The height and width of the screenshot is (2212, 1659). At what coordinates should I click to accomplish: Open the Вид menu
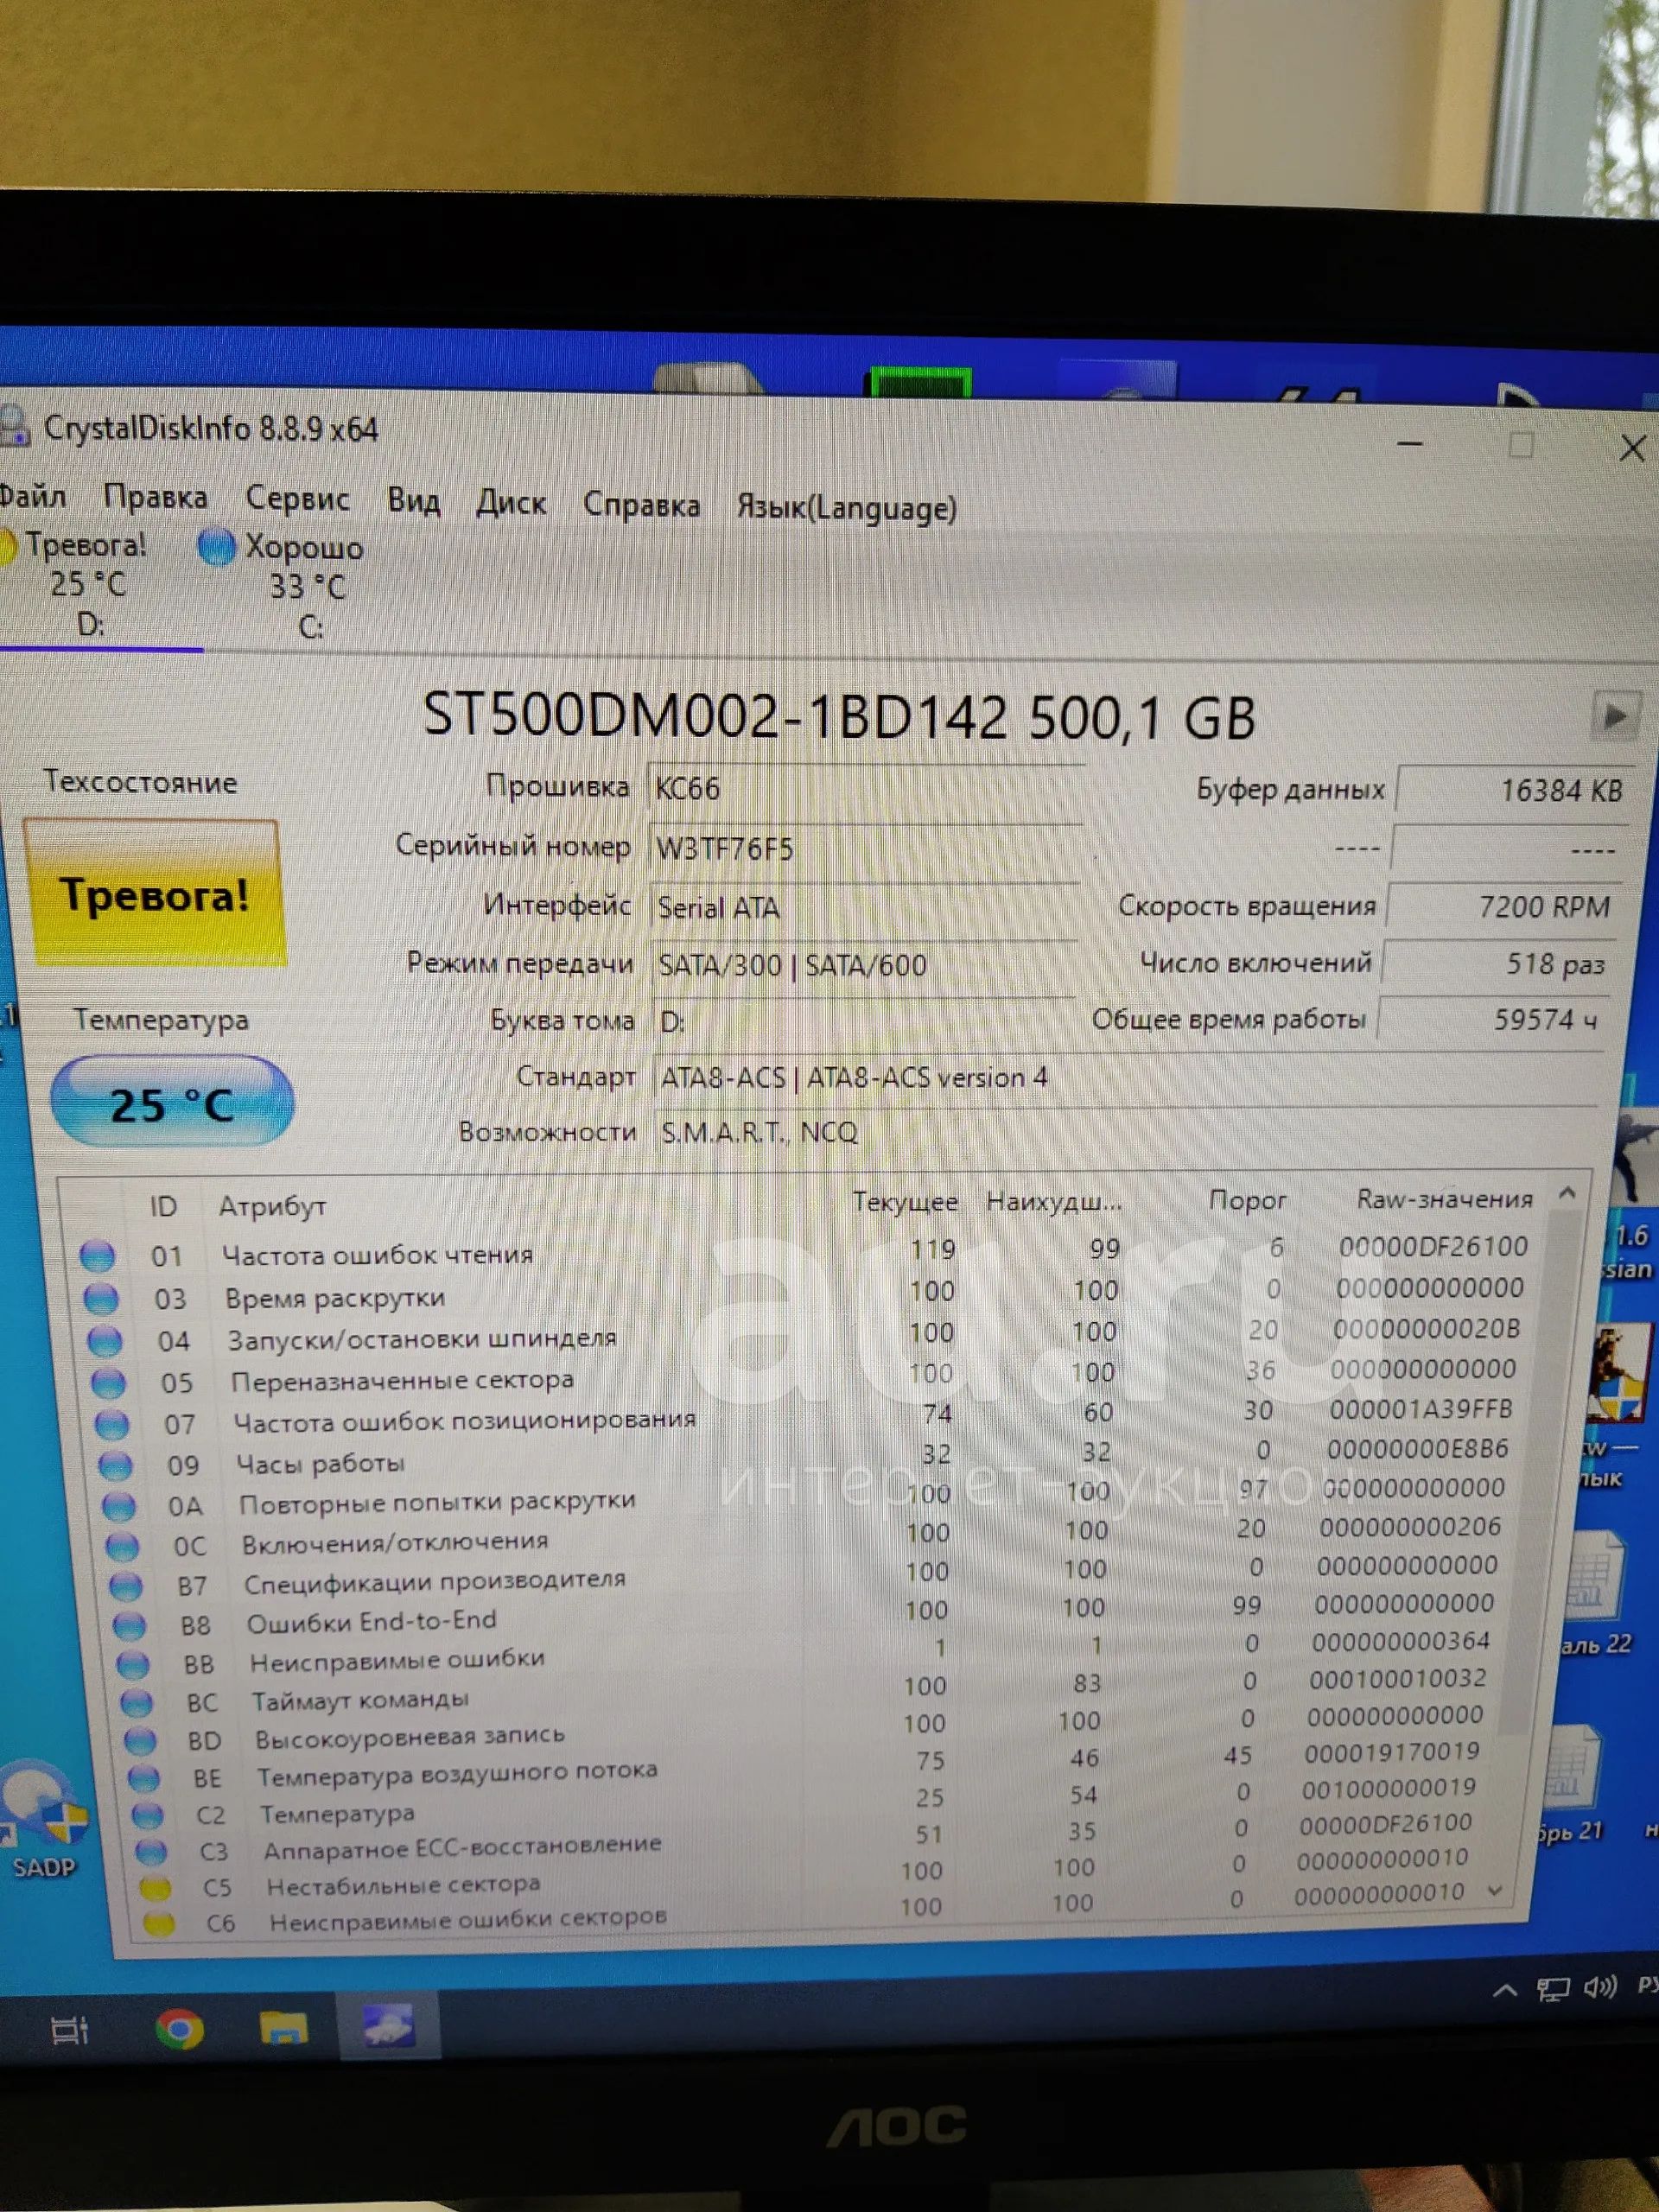tap(413, 500)
